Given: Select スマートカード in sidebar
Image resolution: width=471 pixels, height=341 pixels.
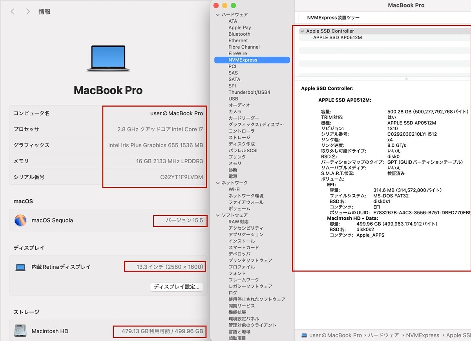Looking at the screenshot, I should 244,248.
